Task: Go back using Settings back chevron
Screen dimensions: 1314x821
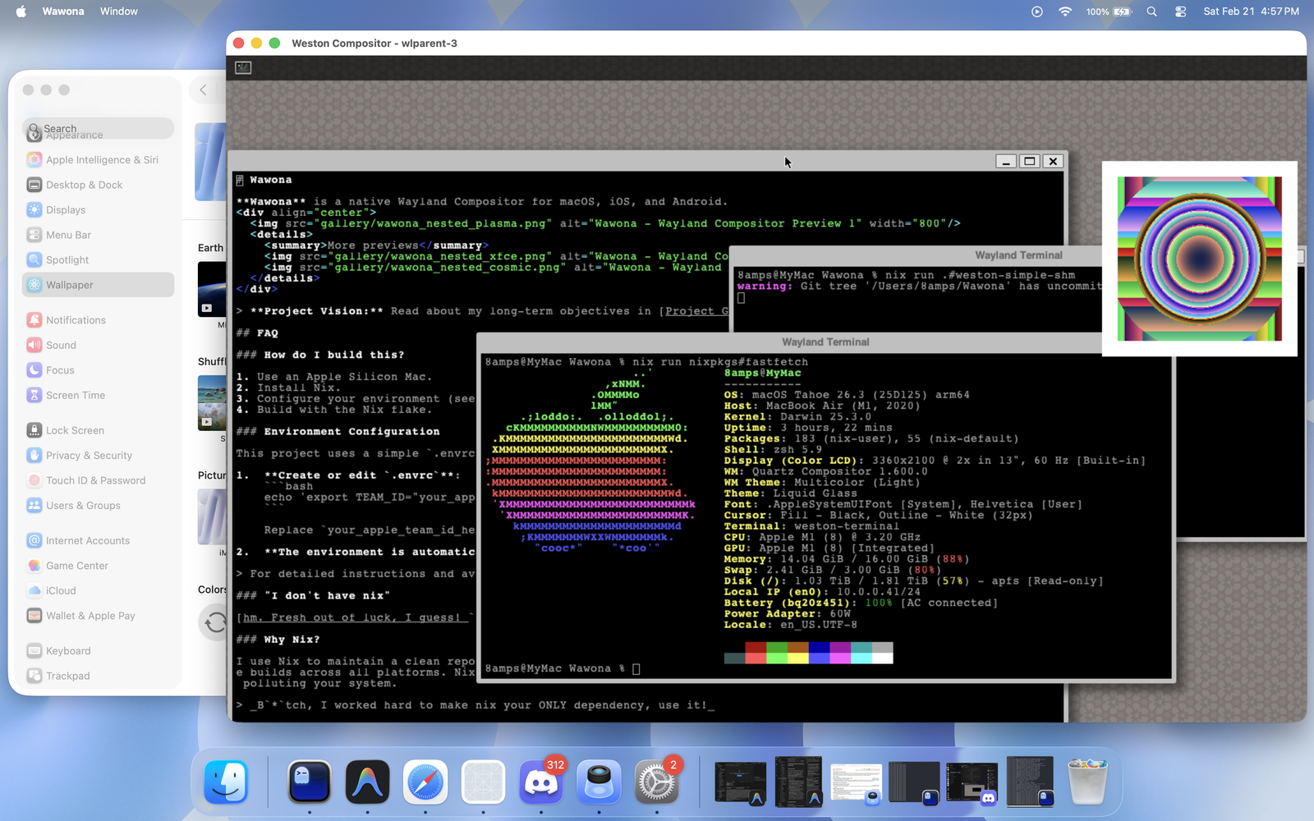Action: click(x=203, y=90)
